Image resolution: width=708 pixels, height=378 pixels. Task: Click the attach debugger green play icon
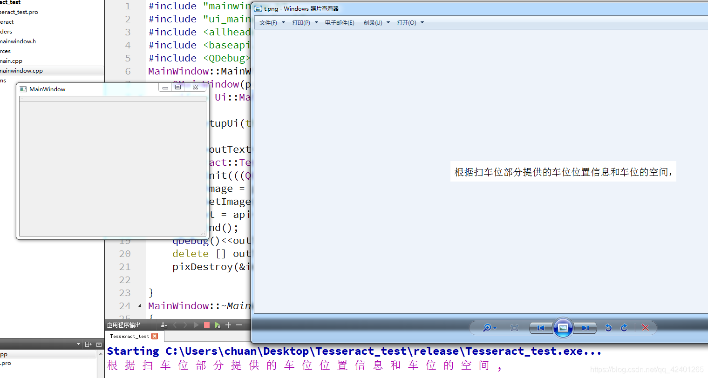(x=218, y=325)
